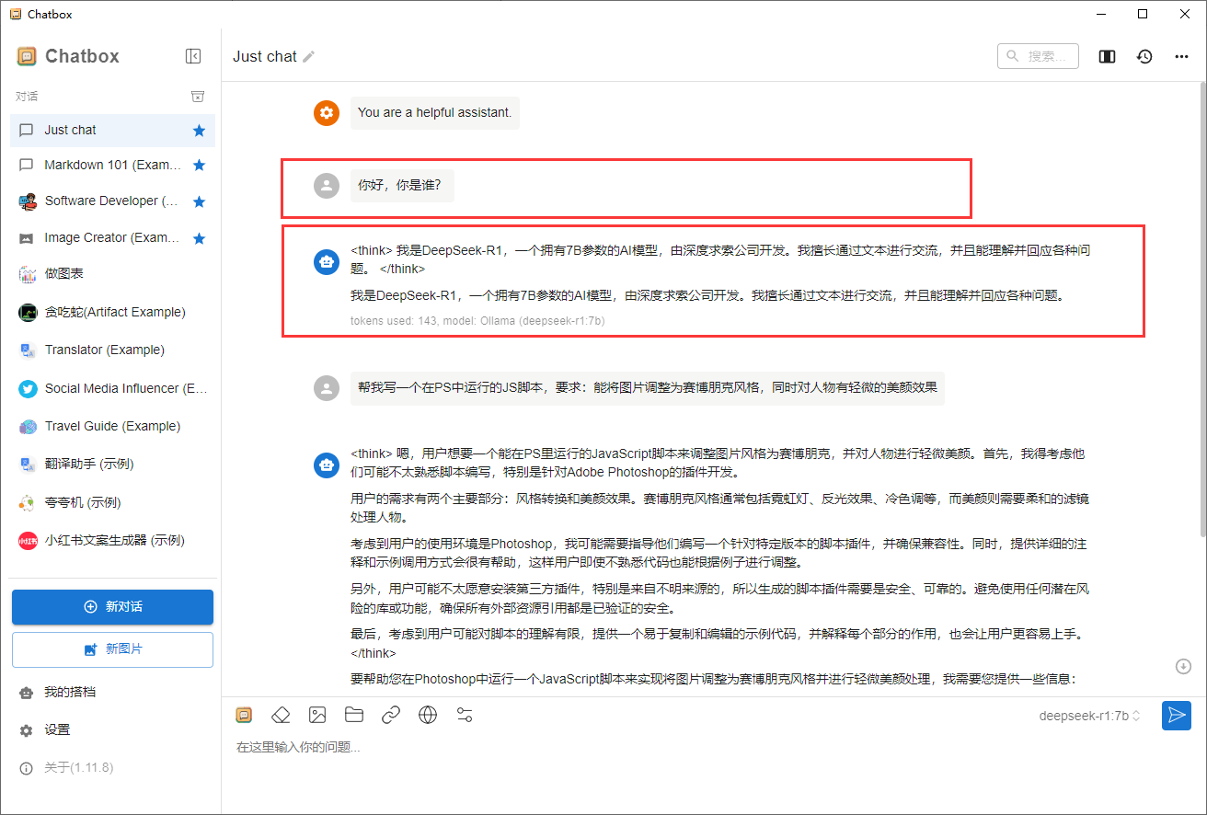Click the link attachment icon
1207x815 pixels.
(391, 715)
